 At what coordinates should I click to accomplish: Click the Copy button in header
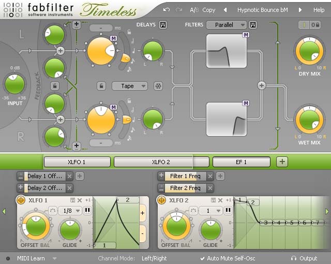(x=208, y=10)
